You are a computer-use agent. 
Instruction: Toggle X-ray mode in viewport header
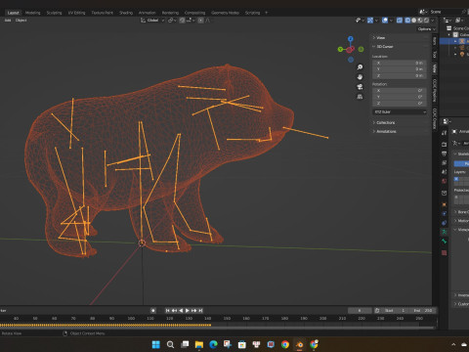point(400,21)
